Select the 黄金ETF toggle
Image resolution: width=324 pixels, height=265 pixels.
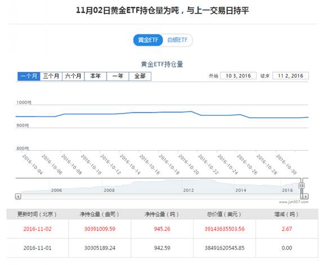point(148,40)
